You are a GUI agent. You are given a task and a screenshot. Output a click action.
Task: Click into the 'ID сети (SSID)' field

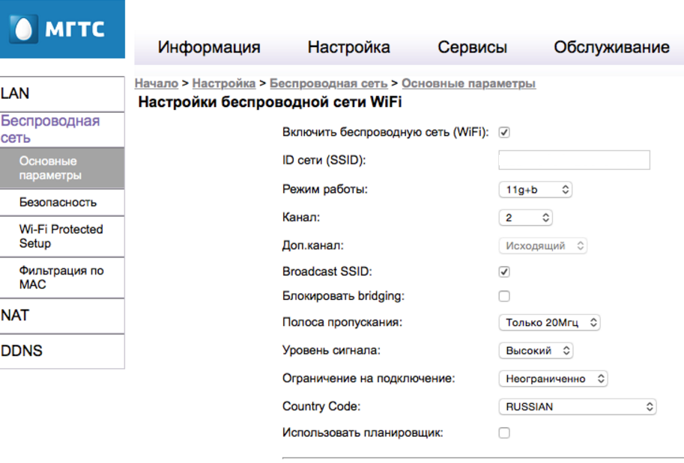(574, 160)
